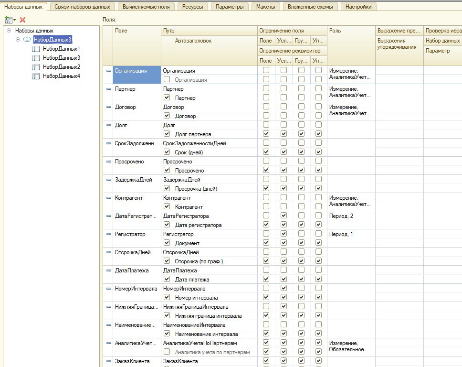Screen dimensions: 462x367
Task: Click the Путь column header
Action: click(x=209, y=31)
